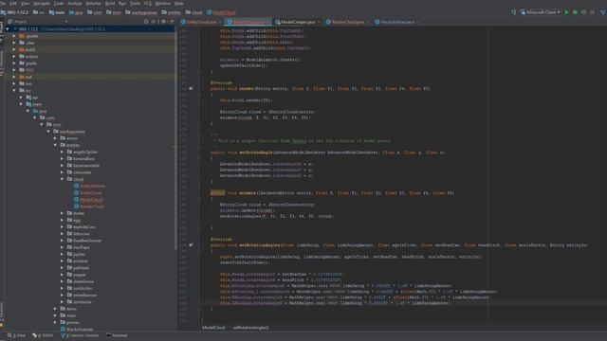Expand the build folder arrow

[14, 49]
